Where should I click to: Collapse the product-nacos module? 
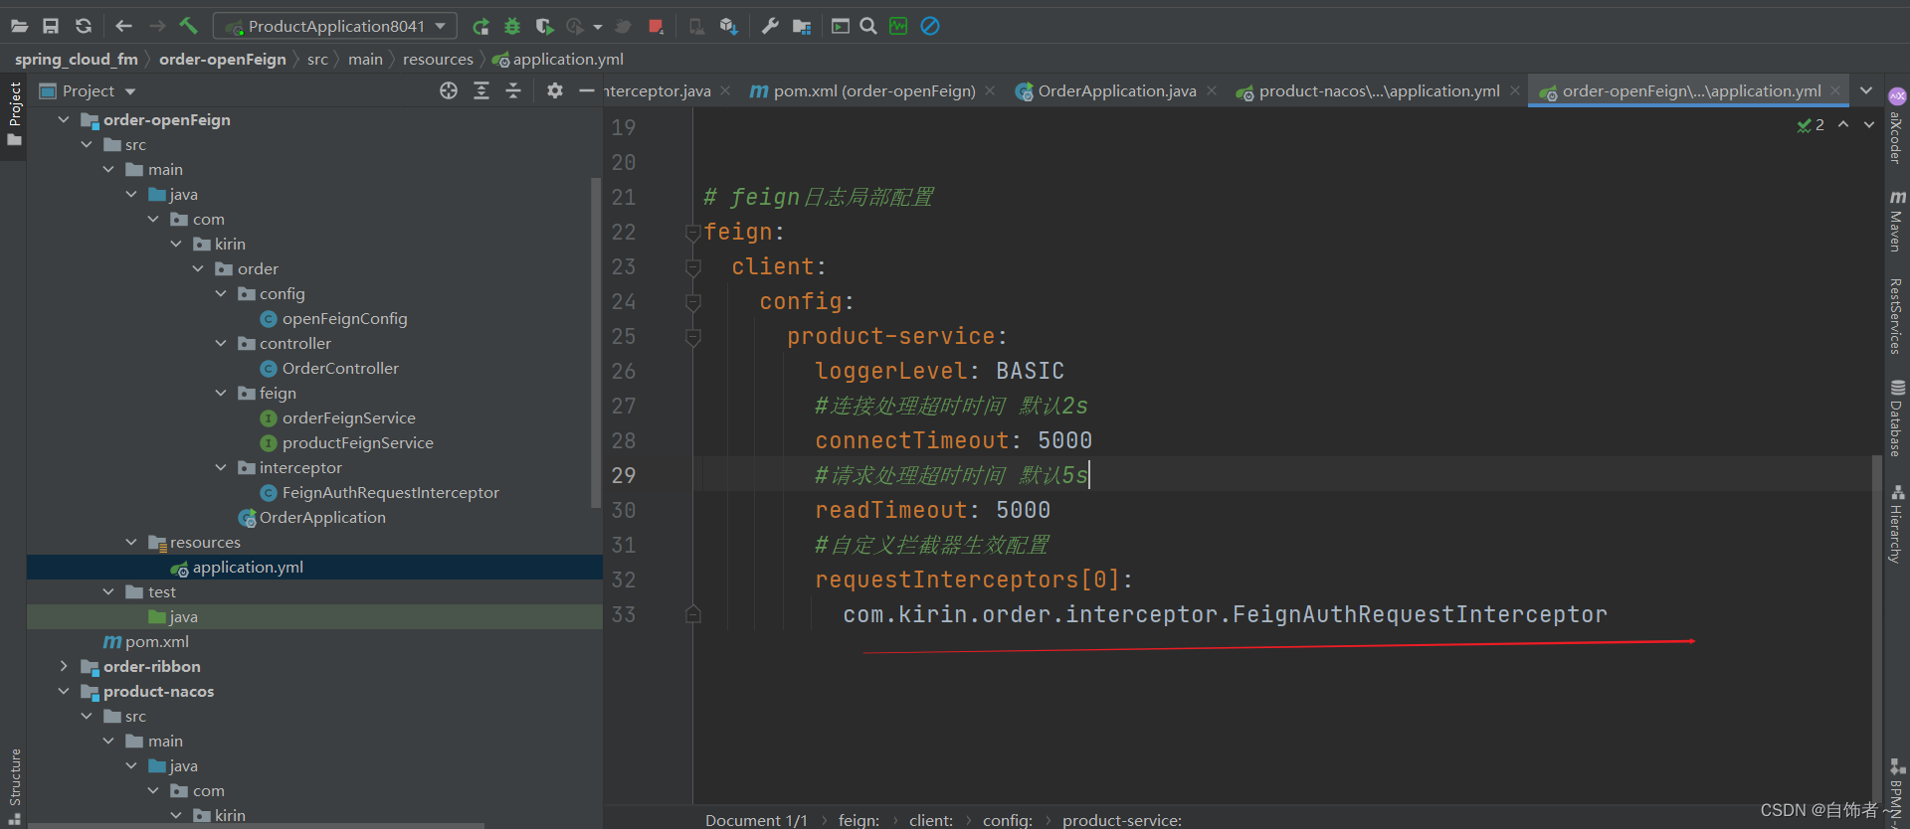tap(64, 691)
